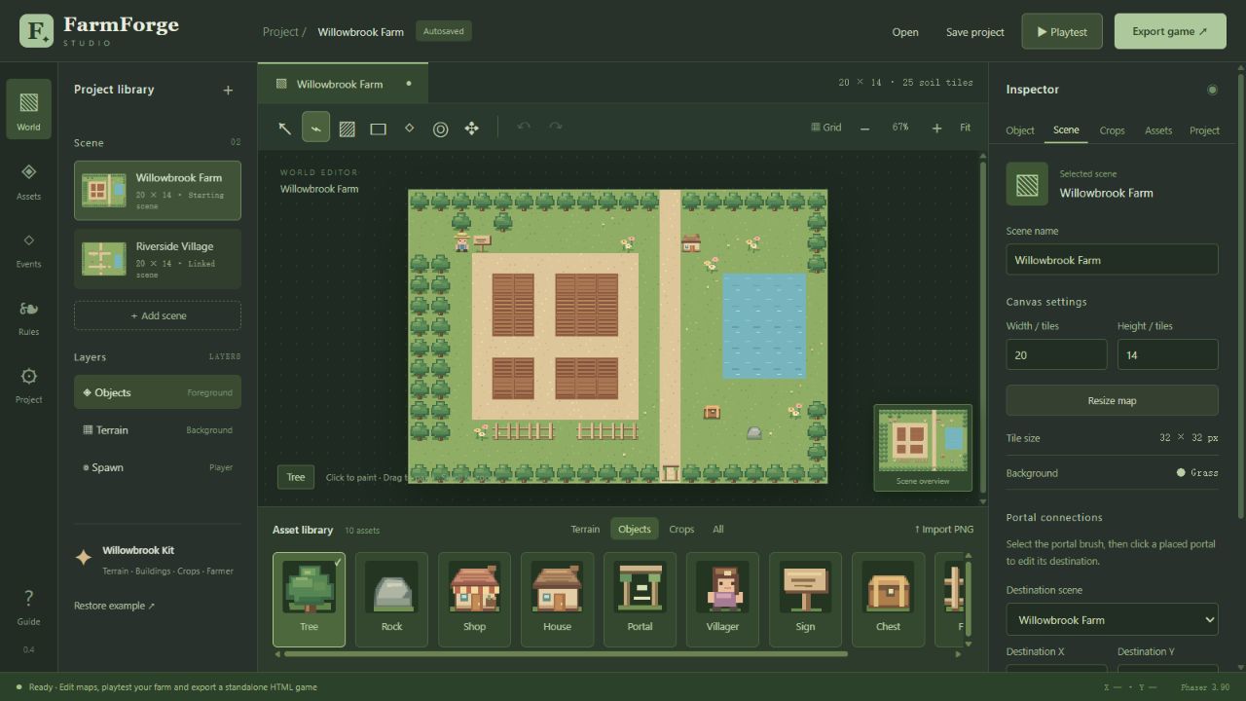Click Save project in the top bar
Viewport: 1246px width, 701px height.
click(x=974, y=32)
